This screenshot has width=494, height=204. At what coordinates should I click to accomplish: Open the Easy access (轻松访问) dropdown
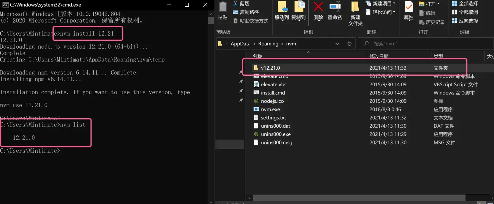[x=381, y=12]
